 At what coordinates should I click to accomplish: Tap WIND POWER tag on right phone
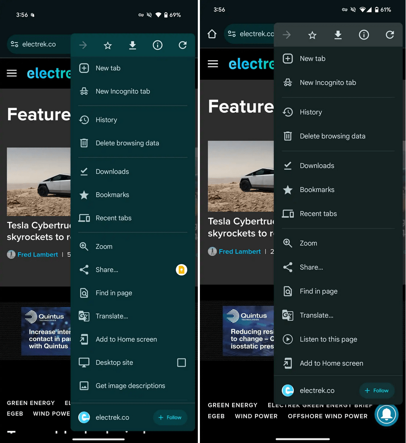coord(256,416)
